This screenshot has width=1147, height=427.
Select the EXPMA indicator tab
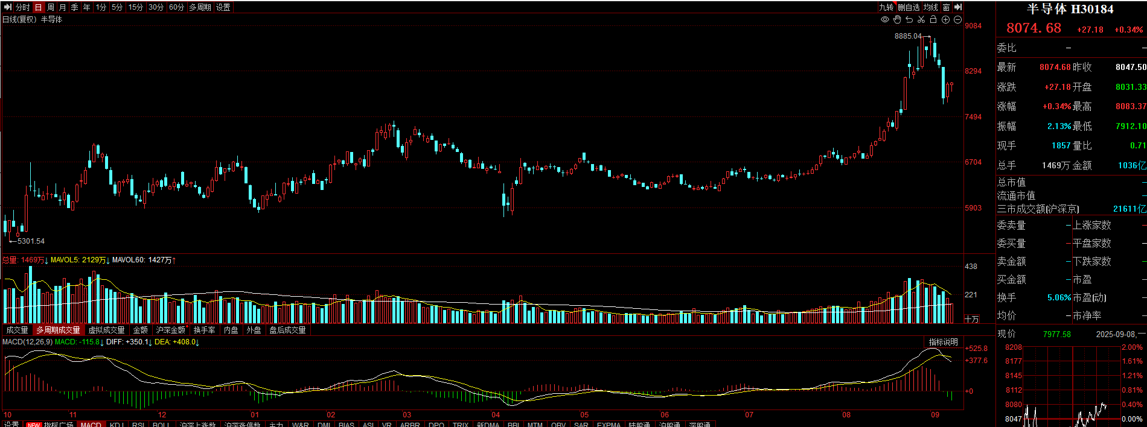tap(609, 425)
